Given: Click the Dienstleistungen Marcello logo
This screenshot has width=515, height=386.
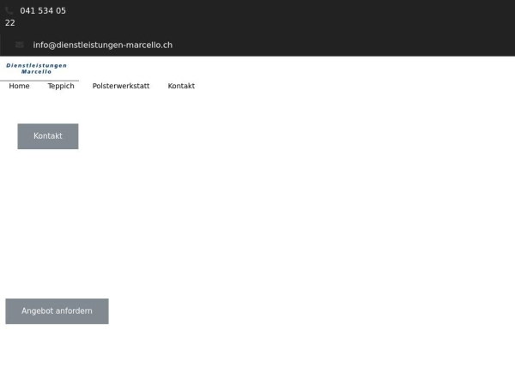Looking at the screenshot, I should pyautogui.click(x=36, y=69).
